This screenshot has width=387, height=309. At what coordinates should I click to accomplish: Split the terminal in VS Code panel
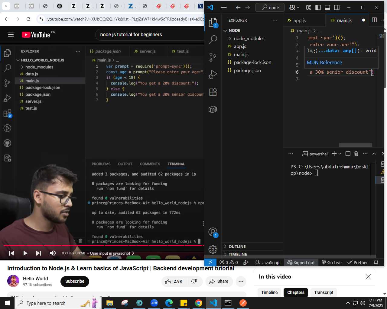tap(348, 154)
